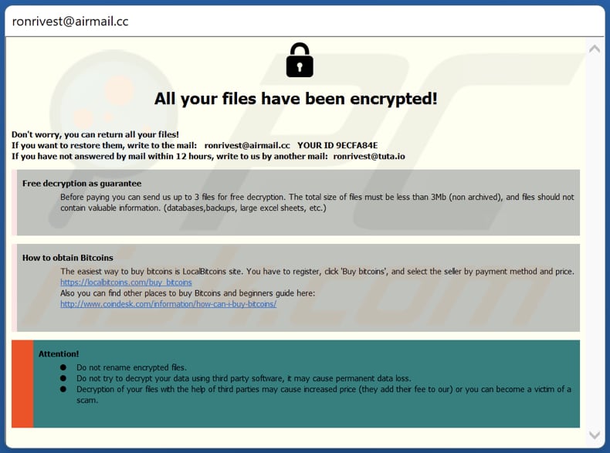610x453 pixels.
Task: Click the ronrivest@airmail.cc window title
Action: 70,22
